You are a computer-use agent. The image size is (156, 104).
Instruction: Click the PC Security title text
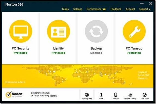pyautogui.click(x=20, y=48)
